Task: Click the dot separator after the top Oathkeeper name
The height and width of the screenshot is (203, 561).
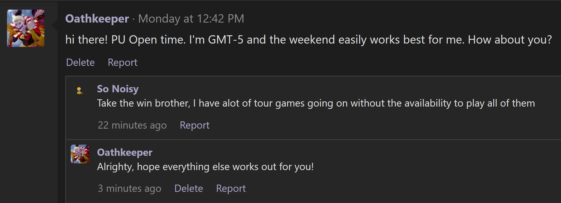Action: [x=133, y=19]
